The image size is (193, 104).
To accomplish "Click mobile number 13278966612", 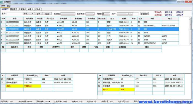I will (149, 26).
